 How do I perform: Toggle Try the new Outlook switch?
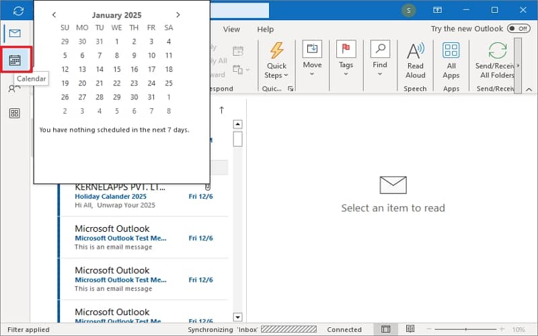tap(518, 28)
